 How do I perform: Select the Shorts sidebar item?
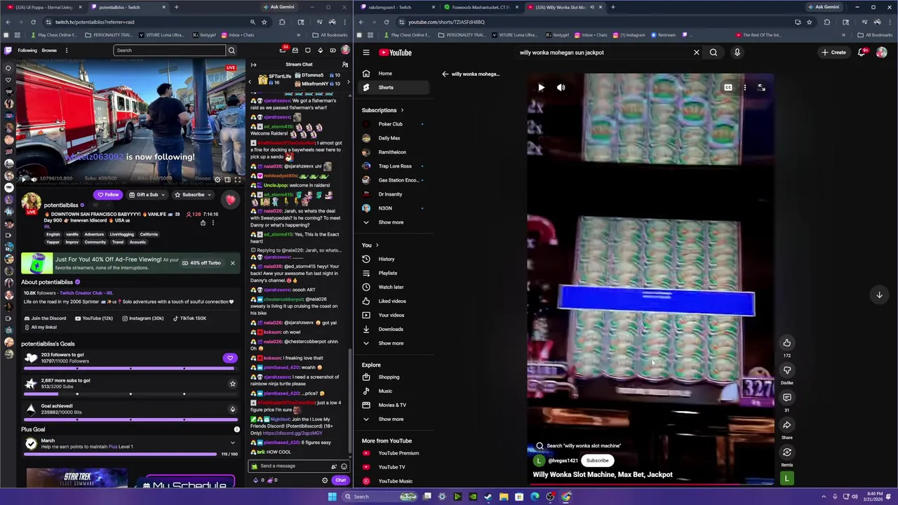393,88
